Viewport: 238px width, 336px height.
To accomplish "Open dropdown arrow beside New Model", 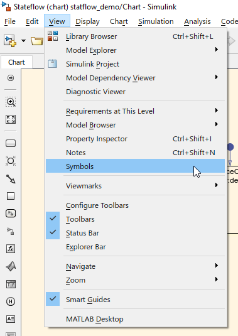I will click(24, 40).
